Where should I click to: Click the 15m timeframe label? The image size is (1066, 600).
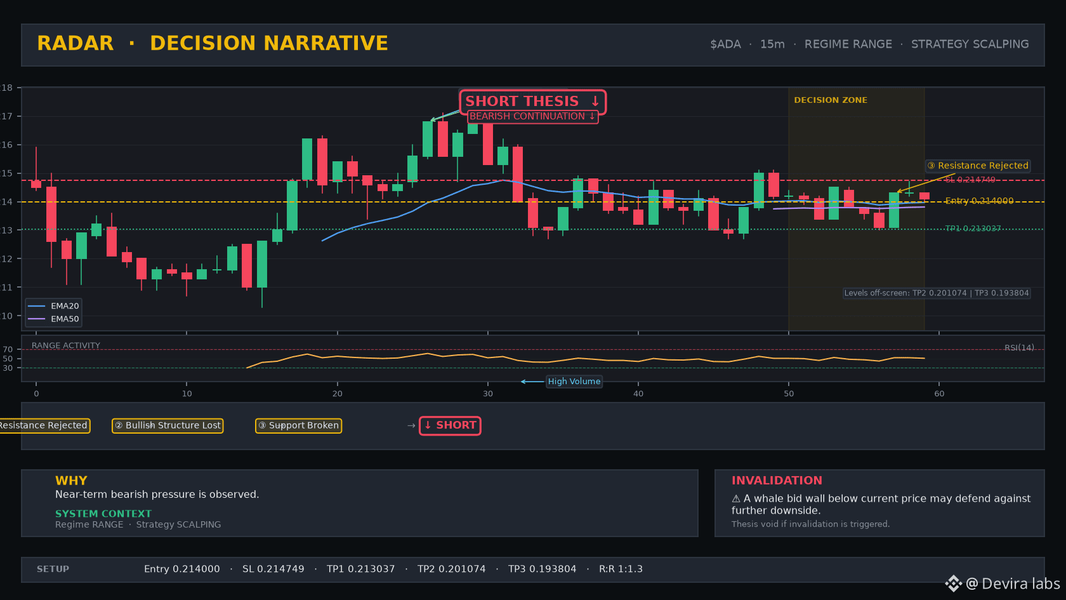pos(772,44)
